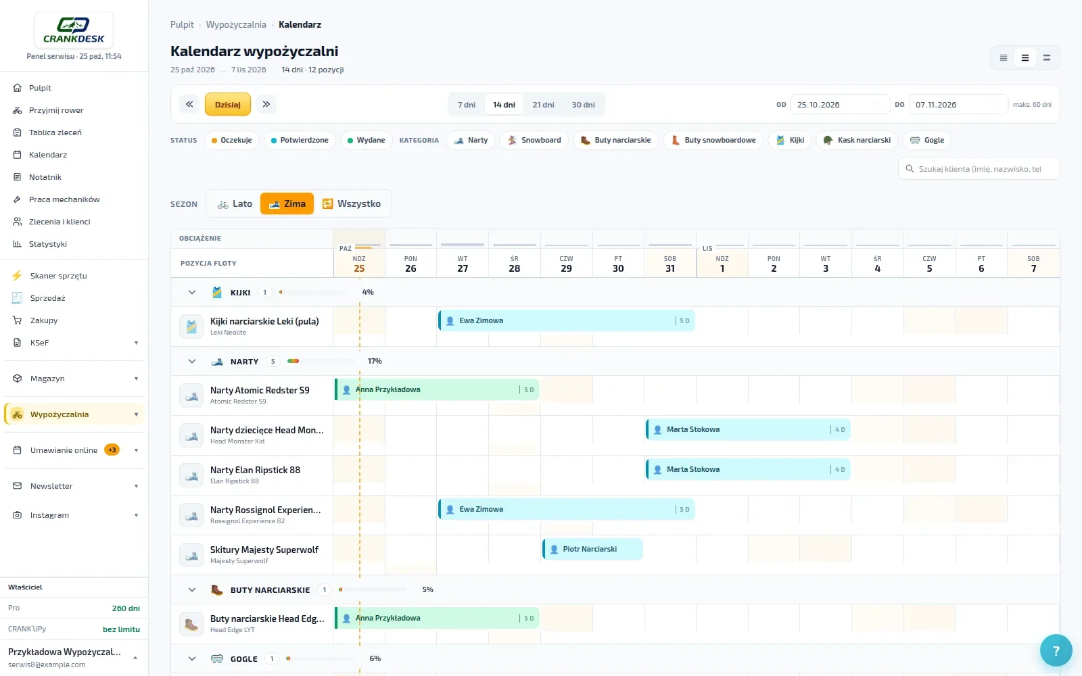The image size is (1082, 676).
Task: Expand the Magazyn sidebar submenu
Action: 74,379
